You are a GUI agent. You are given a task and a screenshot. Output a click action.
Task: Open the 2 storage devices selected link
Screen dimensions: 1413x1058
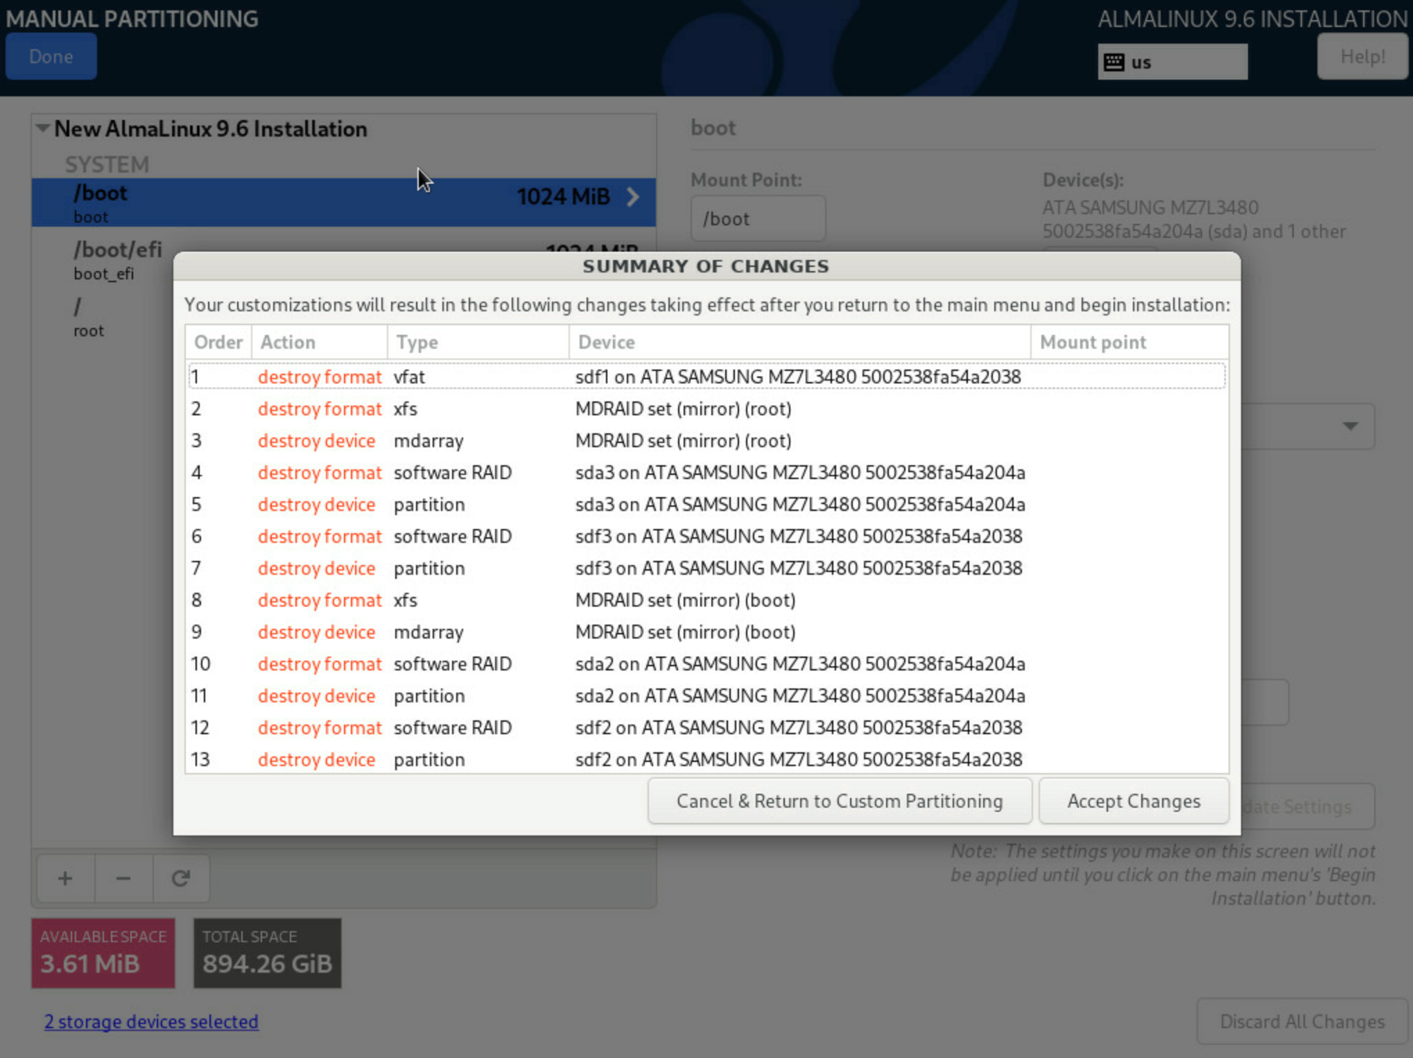[x=151, y=1021]
